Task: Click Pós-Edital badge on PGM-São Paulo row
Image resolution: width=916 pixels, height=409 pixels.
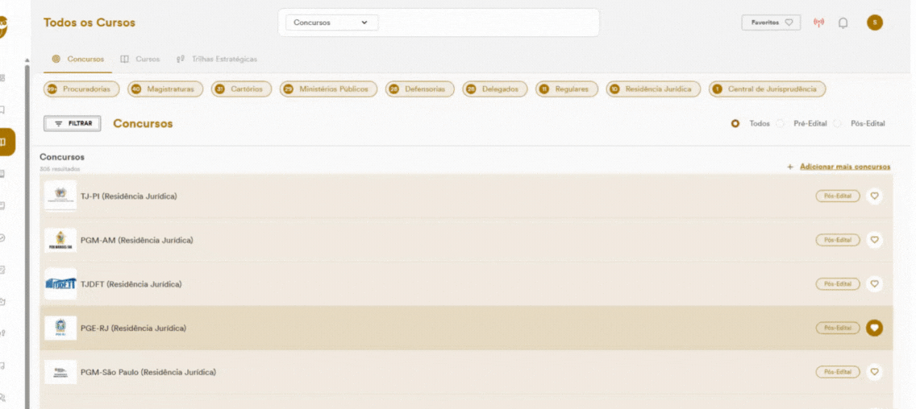Action: (838, 372)
